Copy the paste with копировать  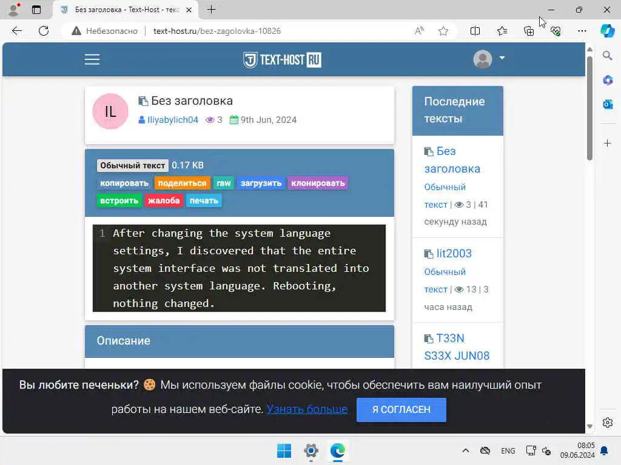(124, 183)
